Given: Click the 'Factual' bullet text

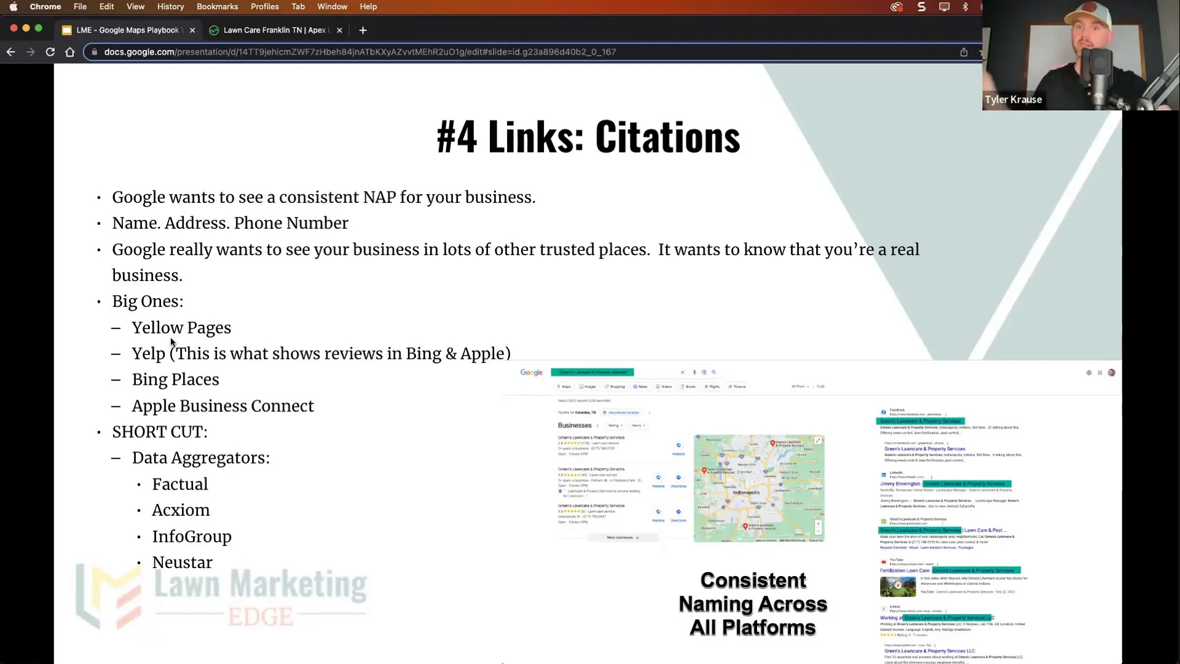Looking at the screenshot, I should (x=179, y=484).
